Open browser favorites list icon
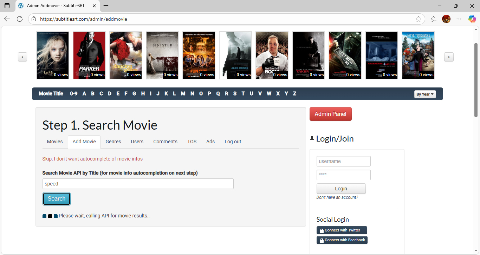The width and height of the screenshot is (480, 255). pyautogui.click(x=434, y=19)
